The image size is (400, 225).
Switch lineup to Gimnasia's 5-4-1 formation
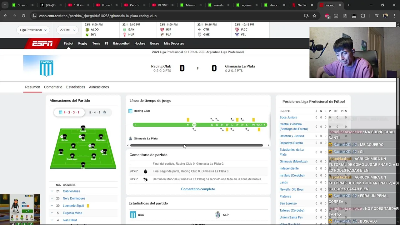coord(97,112)
